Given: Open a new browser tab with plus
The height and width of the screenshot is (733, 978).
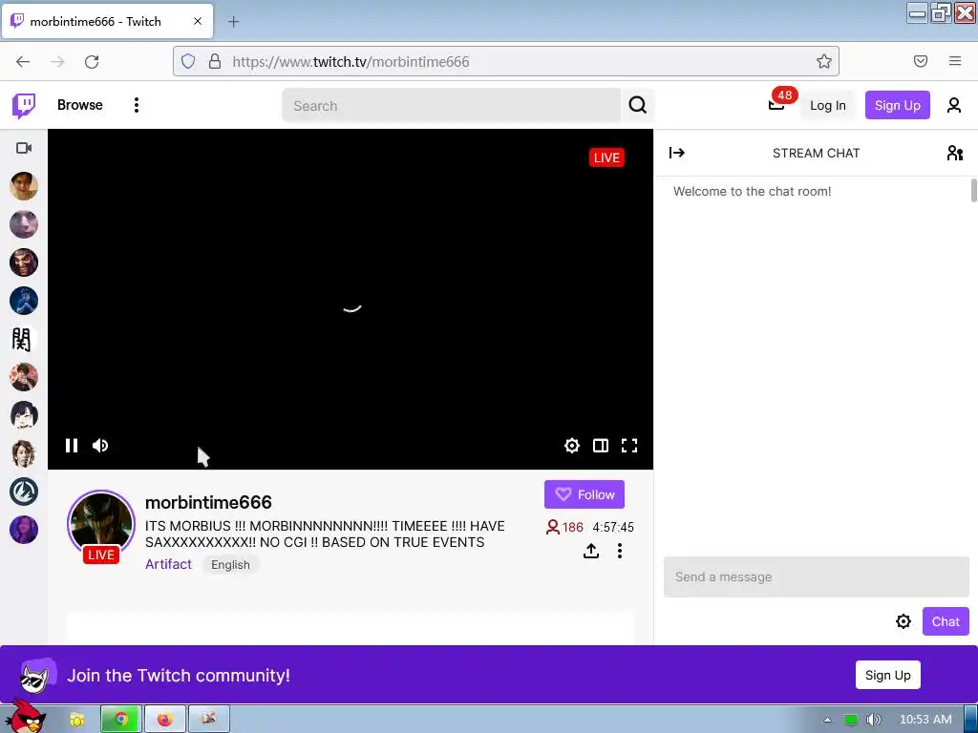Looking at the screenshot, I should pos(233,22).
